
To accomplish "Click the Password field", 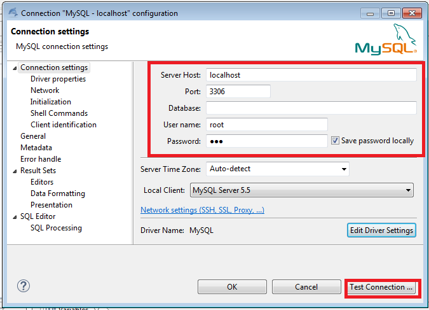I will (267, 141).
